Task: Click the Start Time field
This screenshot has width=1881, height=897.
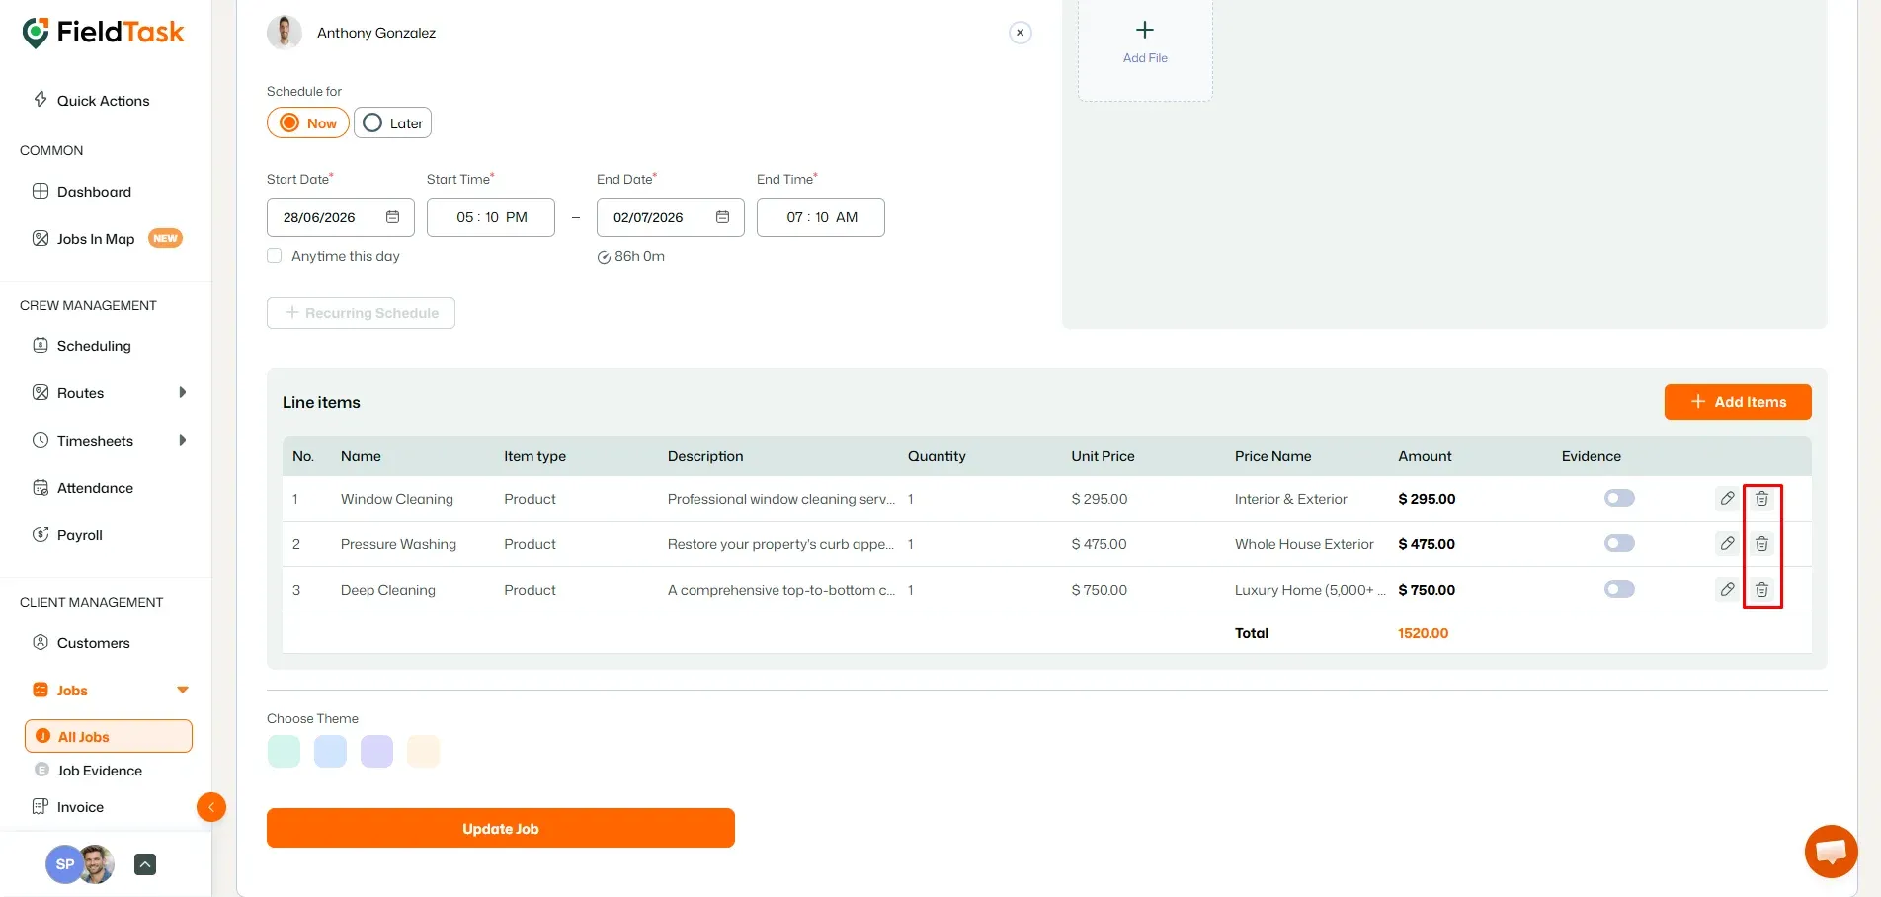Action: pyautogui.click(x=491, y=217)
